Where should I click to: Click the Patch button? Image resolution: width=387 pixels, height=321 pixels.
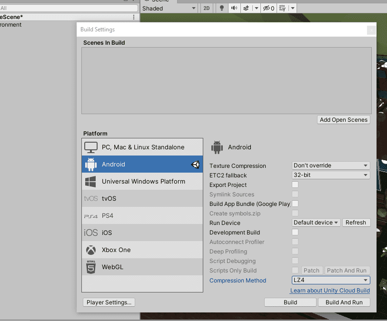pos(311,271)
